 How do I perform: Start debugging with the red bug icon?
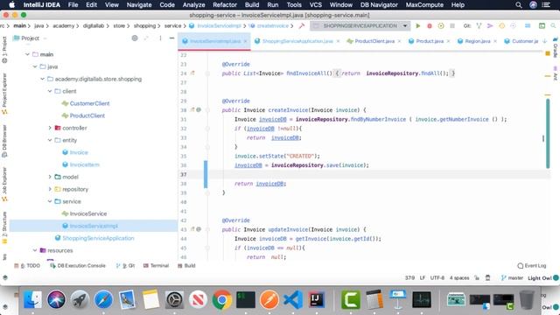tap(430, 25)
